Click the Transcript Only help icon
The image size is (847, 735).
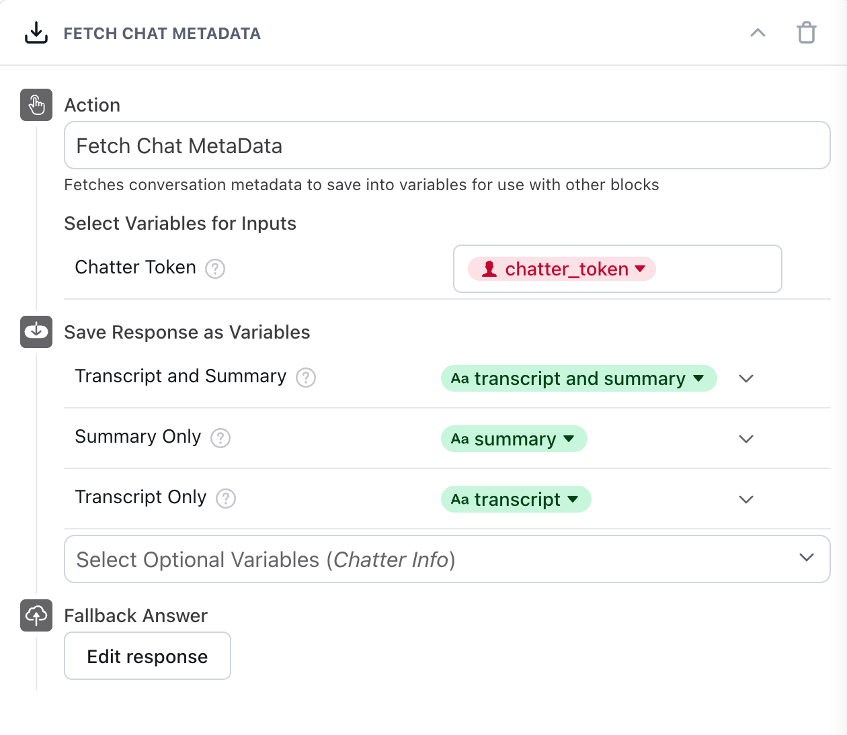point(227,499)
